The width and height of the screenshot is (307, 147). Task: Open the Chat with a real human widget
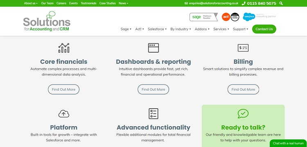pos(288,143)
